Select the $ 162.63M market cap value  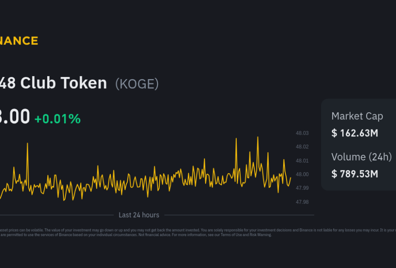[354, 133]
